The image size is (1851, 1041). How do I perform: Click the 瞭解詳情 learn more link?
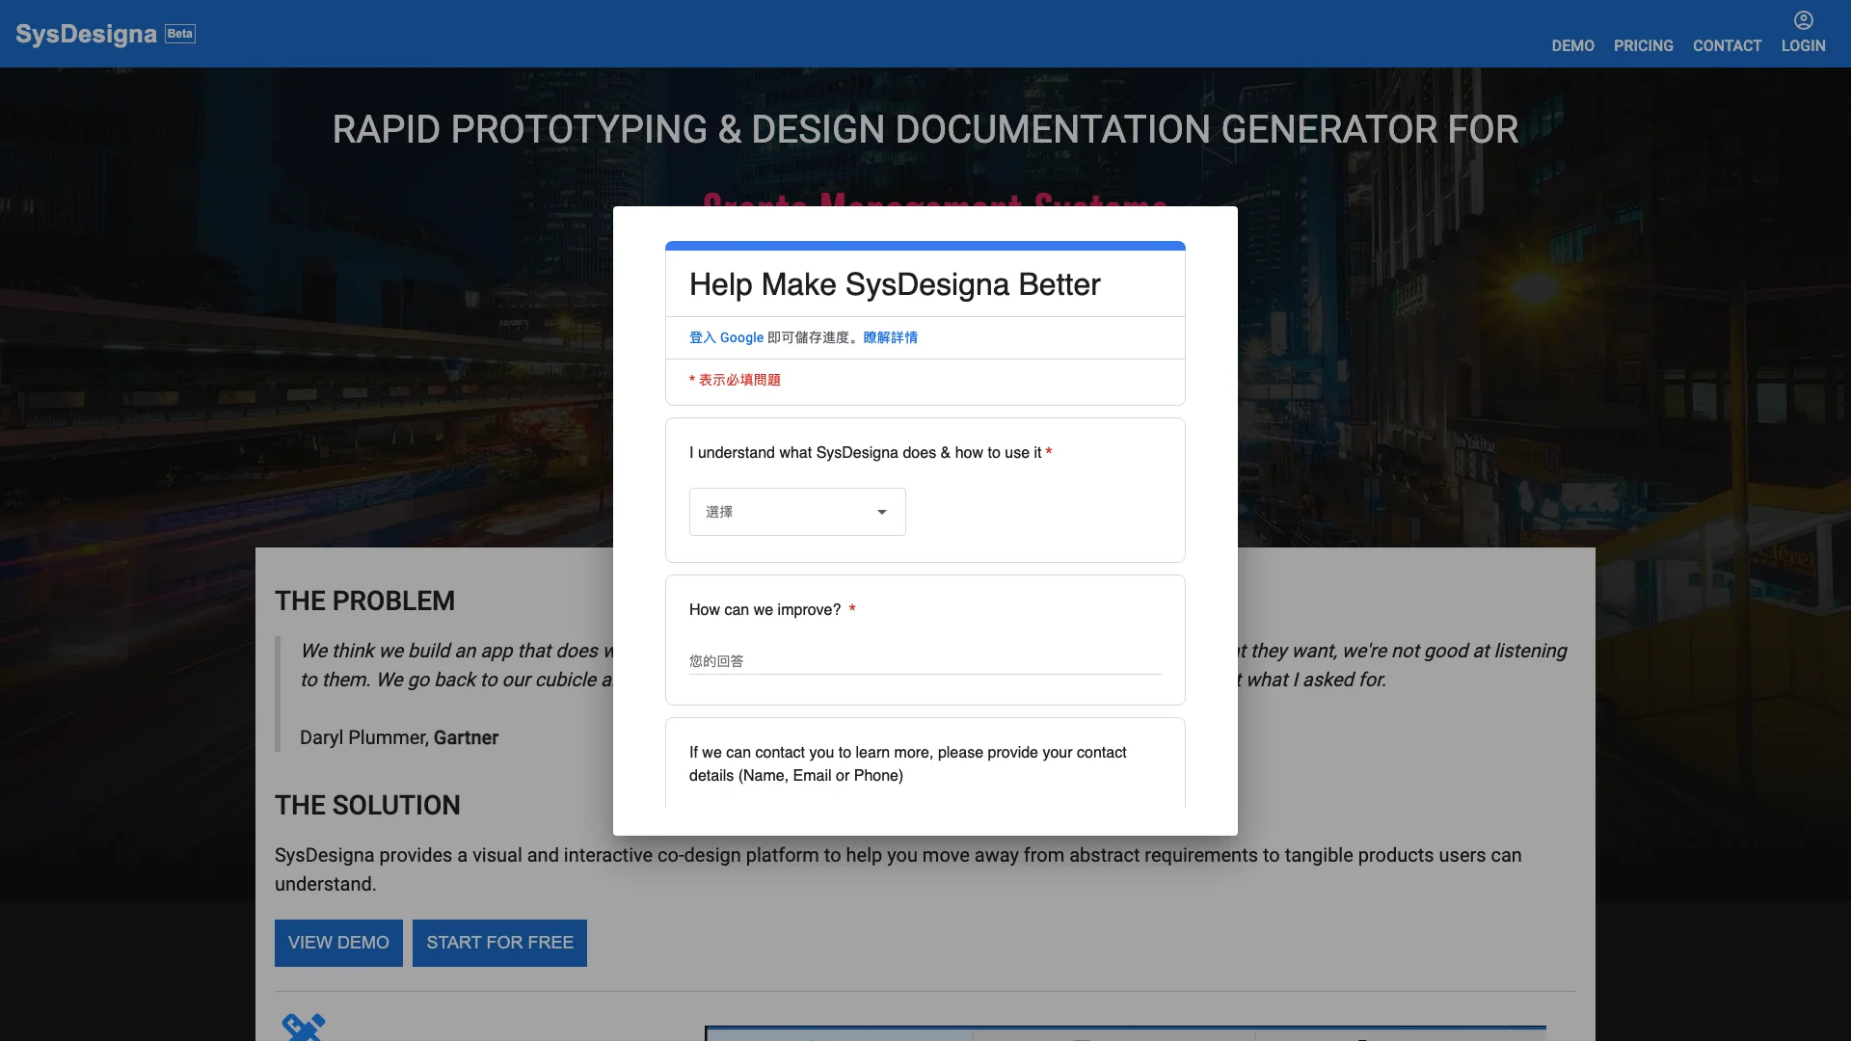(891, 337)
